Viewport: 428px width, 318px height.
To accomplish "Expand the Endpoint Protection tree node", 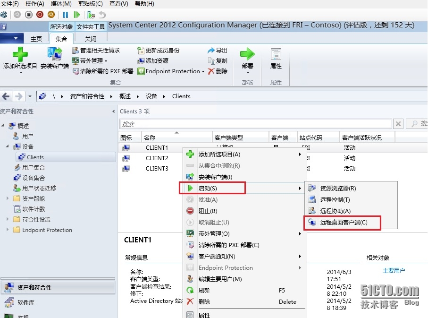I will (8, 229).
